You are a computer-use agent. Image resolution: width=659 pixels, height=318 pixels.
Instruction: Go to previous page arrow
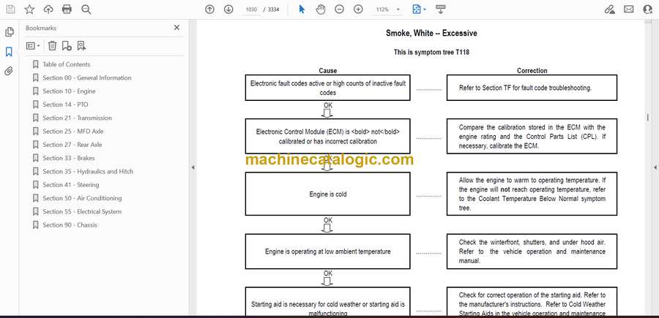click(x=209, y=10)
